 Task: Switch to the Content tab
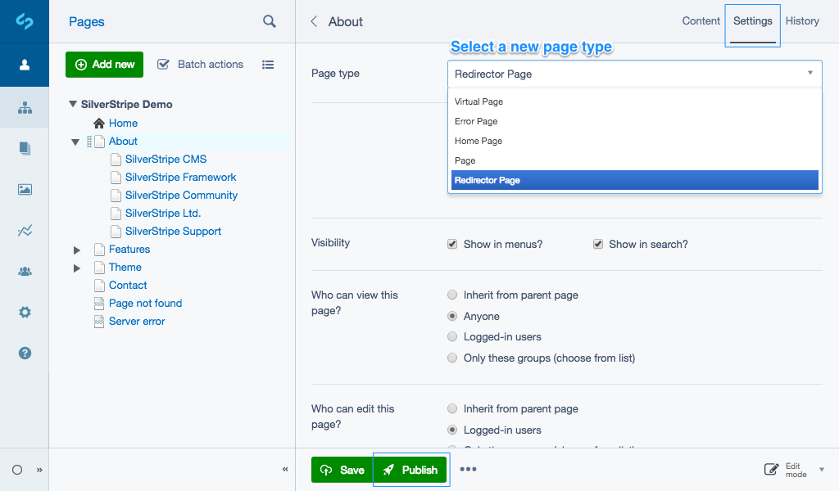pos(701,21)
